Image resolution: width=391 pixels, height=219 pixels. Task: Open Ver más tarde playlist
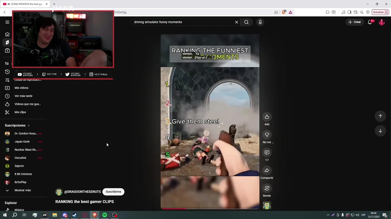[23, 96]
